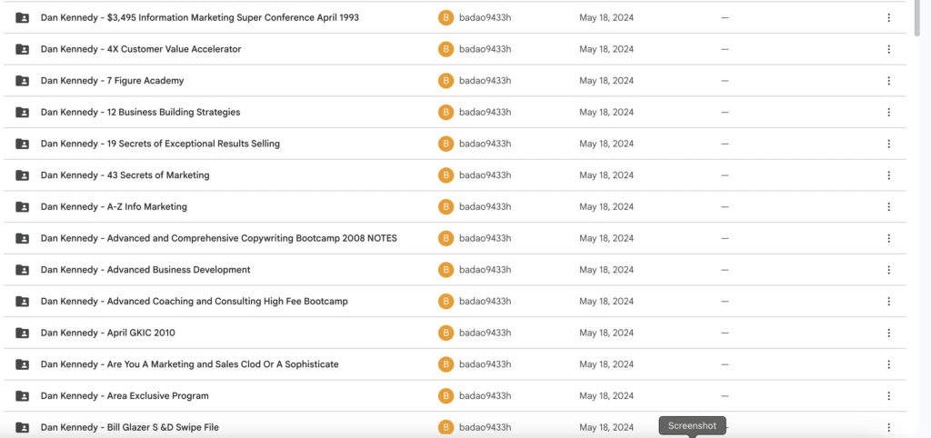Screen dimensions: 931x438
Task: Open more actions for 19 Secrets of Exceptional Results Selling
Action: tap(888, 144)
